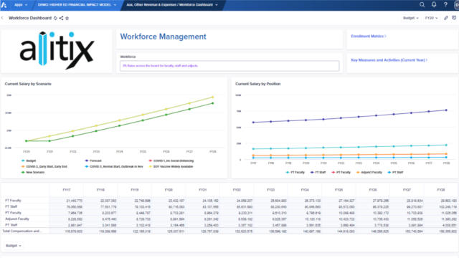Open the user avatar in top bar
The image size is (459, 258).
pos(456,5)
